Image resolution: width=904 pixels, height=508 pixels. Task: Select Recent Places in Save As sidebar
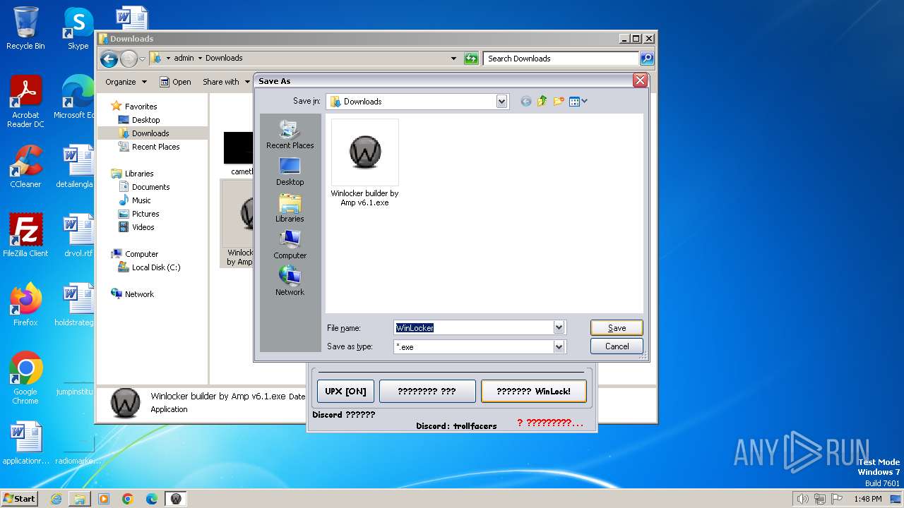point(290,134)
